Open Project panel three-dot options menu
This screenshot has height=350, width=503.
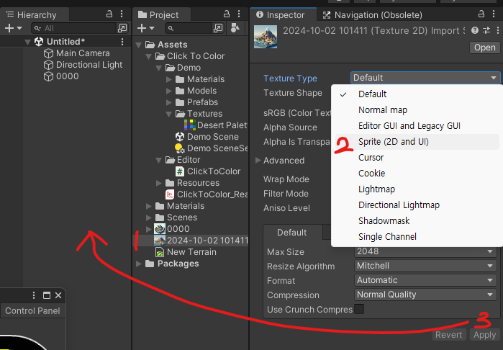coord(239,14)
